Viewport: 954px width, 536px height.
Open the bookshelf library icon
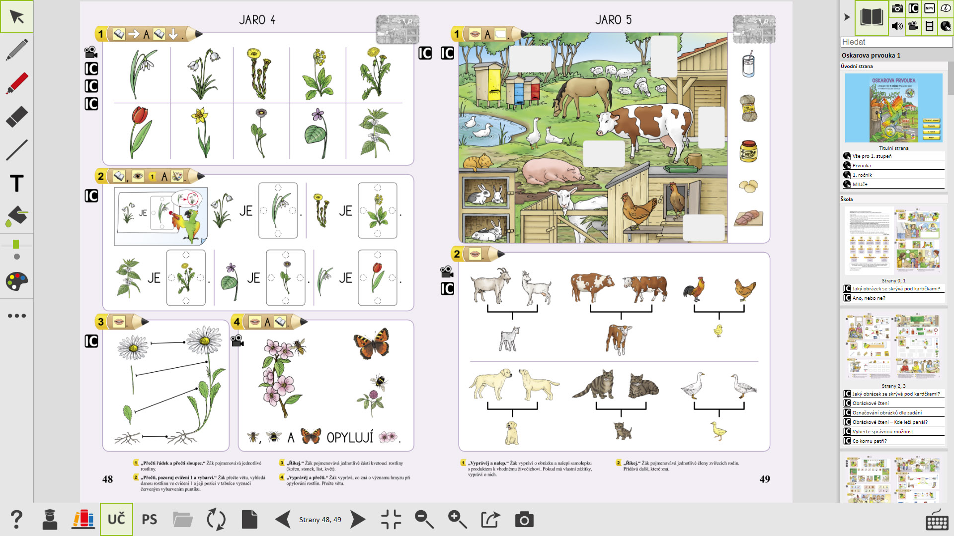[x=83, y=520]
